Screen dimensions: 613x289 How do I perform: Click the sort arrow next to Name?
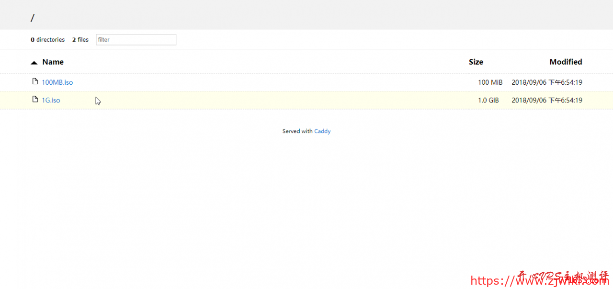pos(34,62)
